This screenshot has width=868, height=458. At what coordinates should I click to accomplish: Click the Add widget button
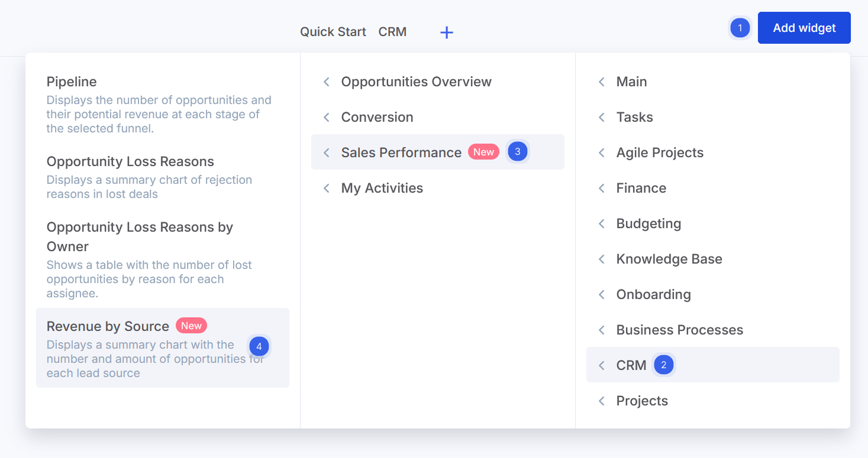(804, 28)
